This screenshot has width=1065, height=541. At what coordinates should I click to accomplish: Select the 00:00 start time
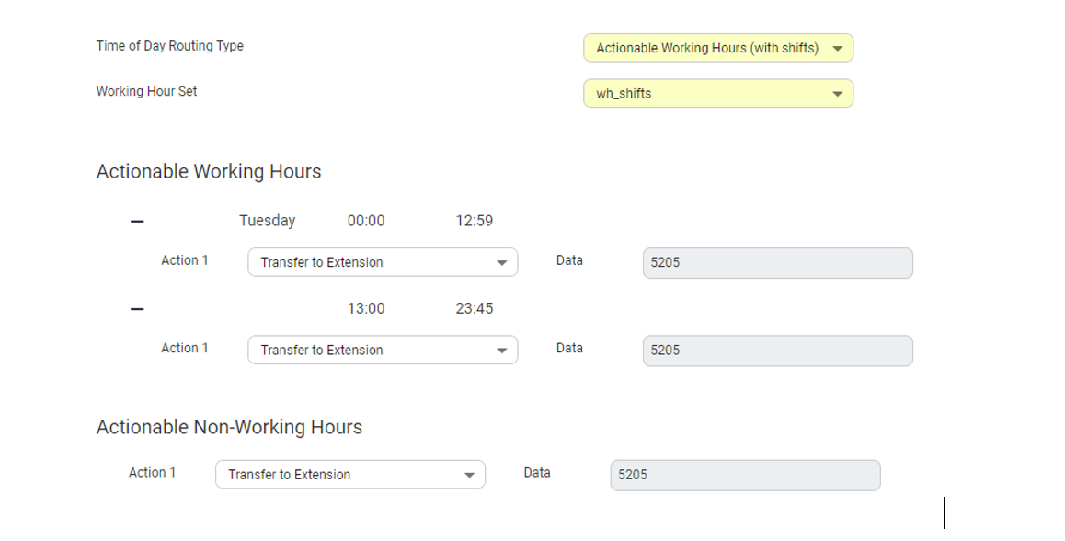[x=366, y=221]
